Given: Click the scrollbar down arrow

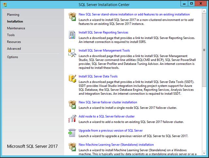Looking at the screenshot, I should coord(204,153).
